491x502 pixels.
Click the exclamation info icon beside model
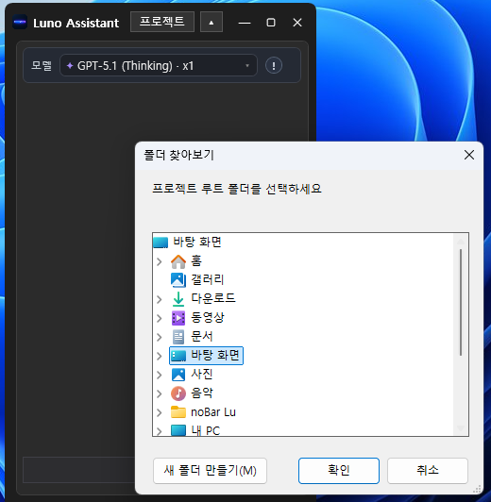(274, 66)
